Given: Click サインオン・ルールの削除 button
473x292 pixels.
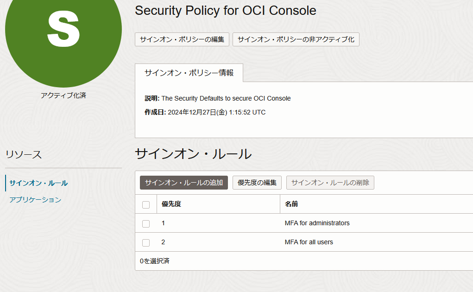Looking at the screenshot, I should click(330, 183).
